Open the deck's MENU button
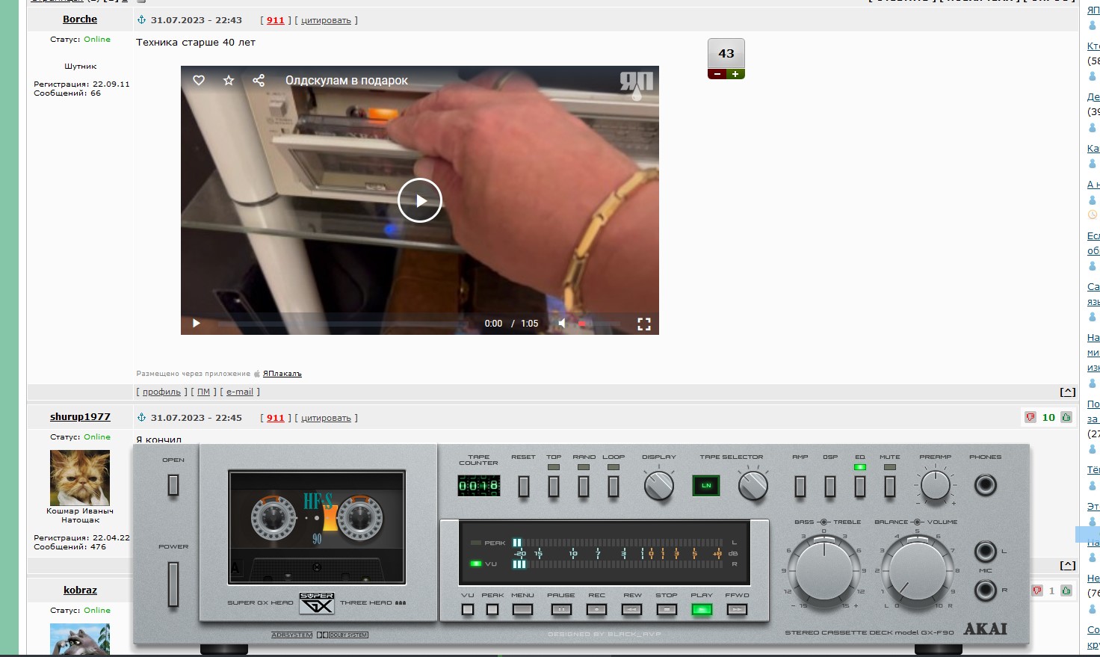1100x657 pixels. [522, 610]
